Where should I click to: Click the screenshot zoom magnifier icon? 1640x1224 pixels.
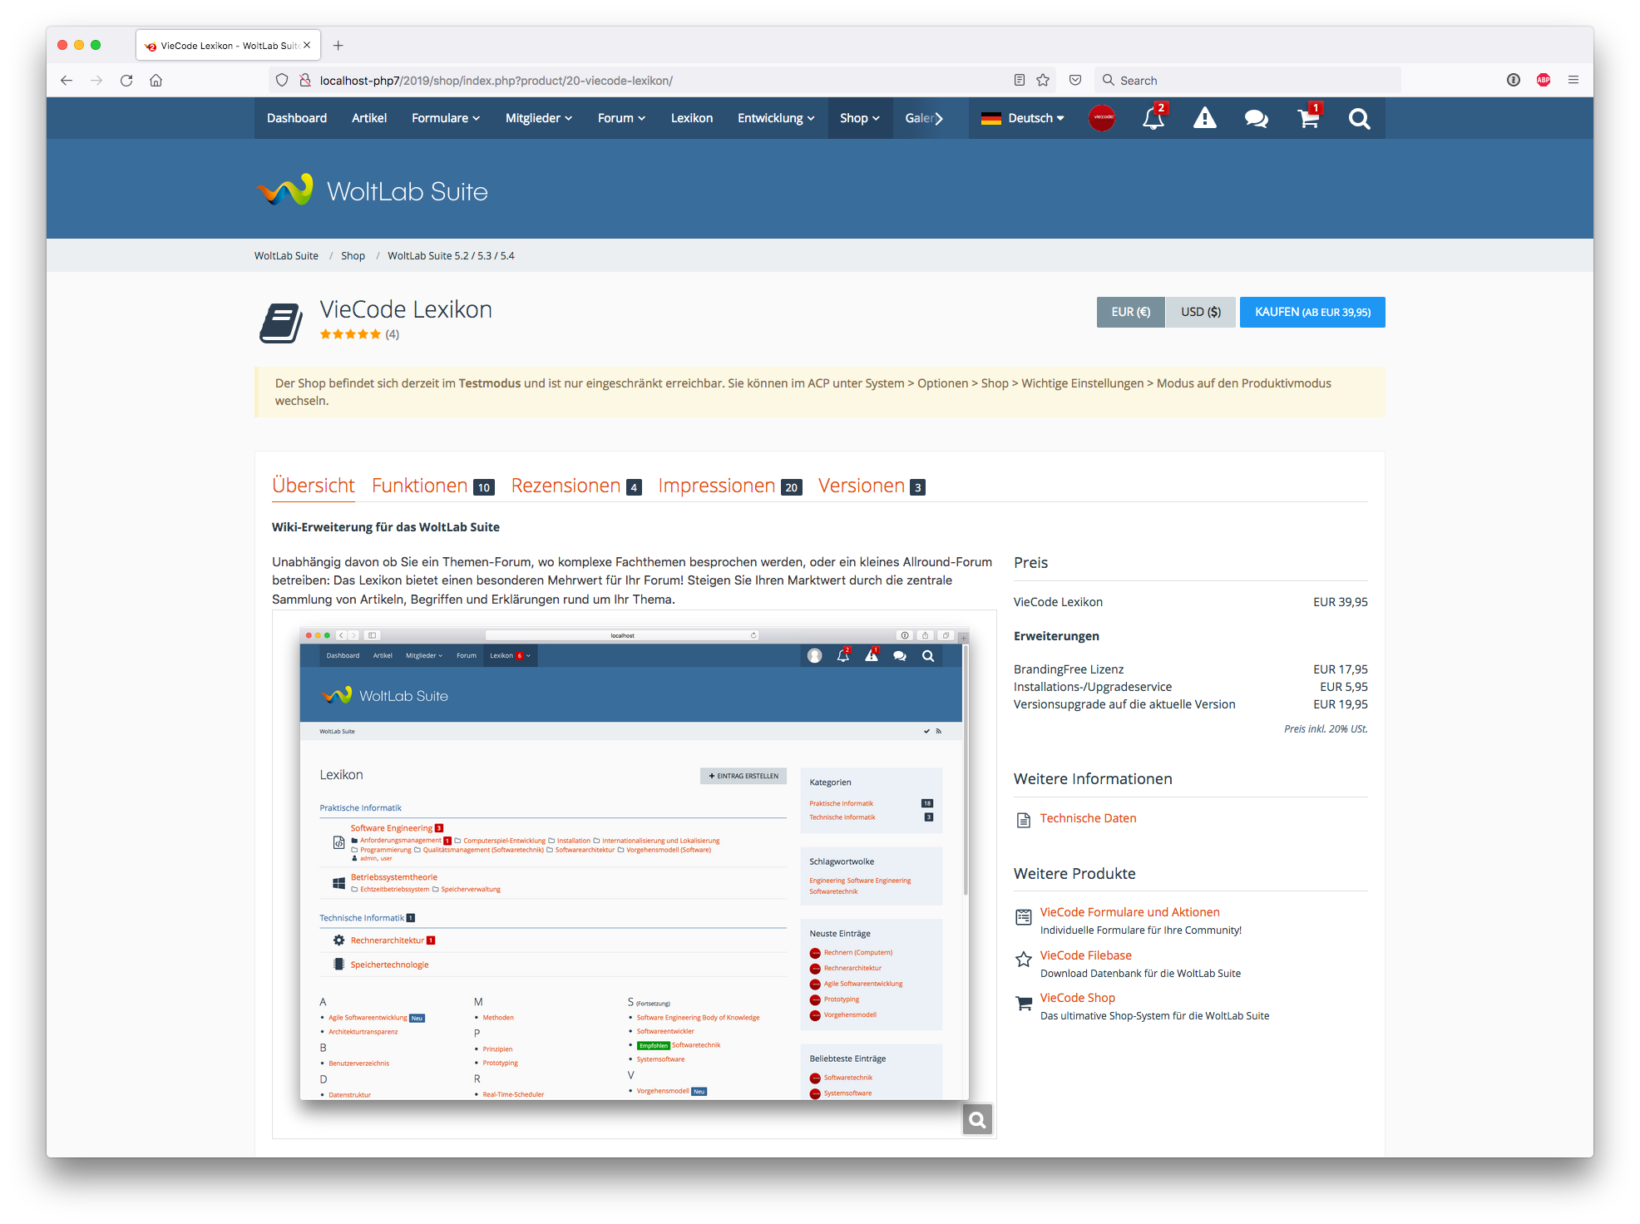tap(977, 1119)
